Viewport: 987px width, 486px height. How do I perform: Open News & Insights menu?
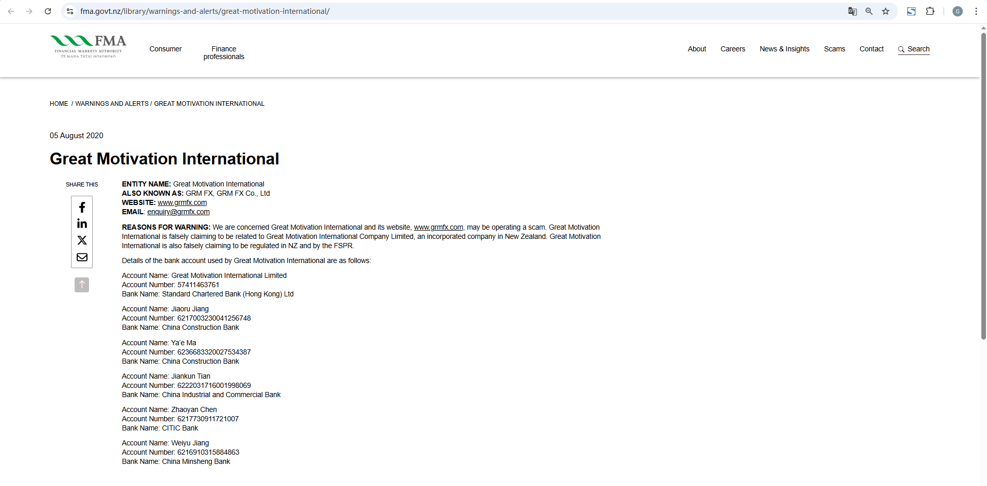click(x=784, y=49)
